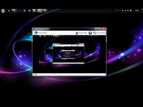Open the Windows Explorer taskbar button
Image resolution: width=143 pixels, height=107 pixels.
click(35, 10)
